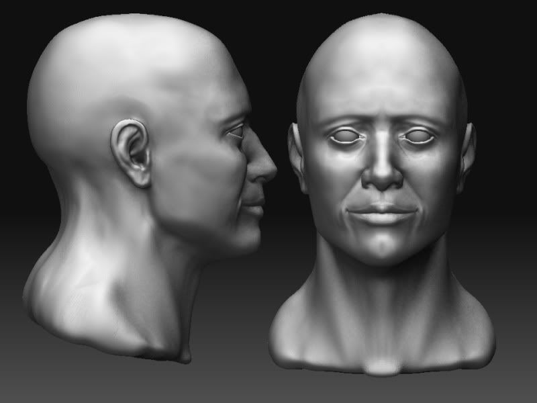Click the eye on the profile-view head

[237, 132]
